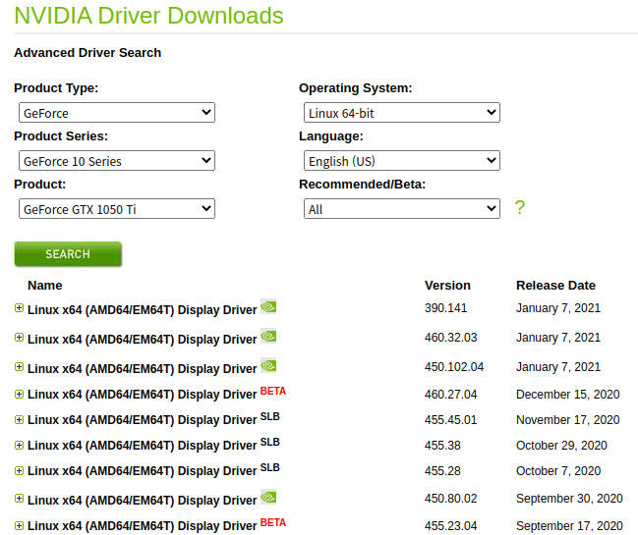Click version number 390.141
This screenshot has width=638, height=535.
point(446,308)
